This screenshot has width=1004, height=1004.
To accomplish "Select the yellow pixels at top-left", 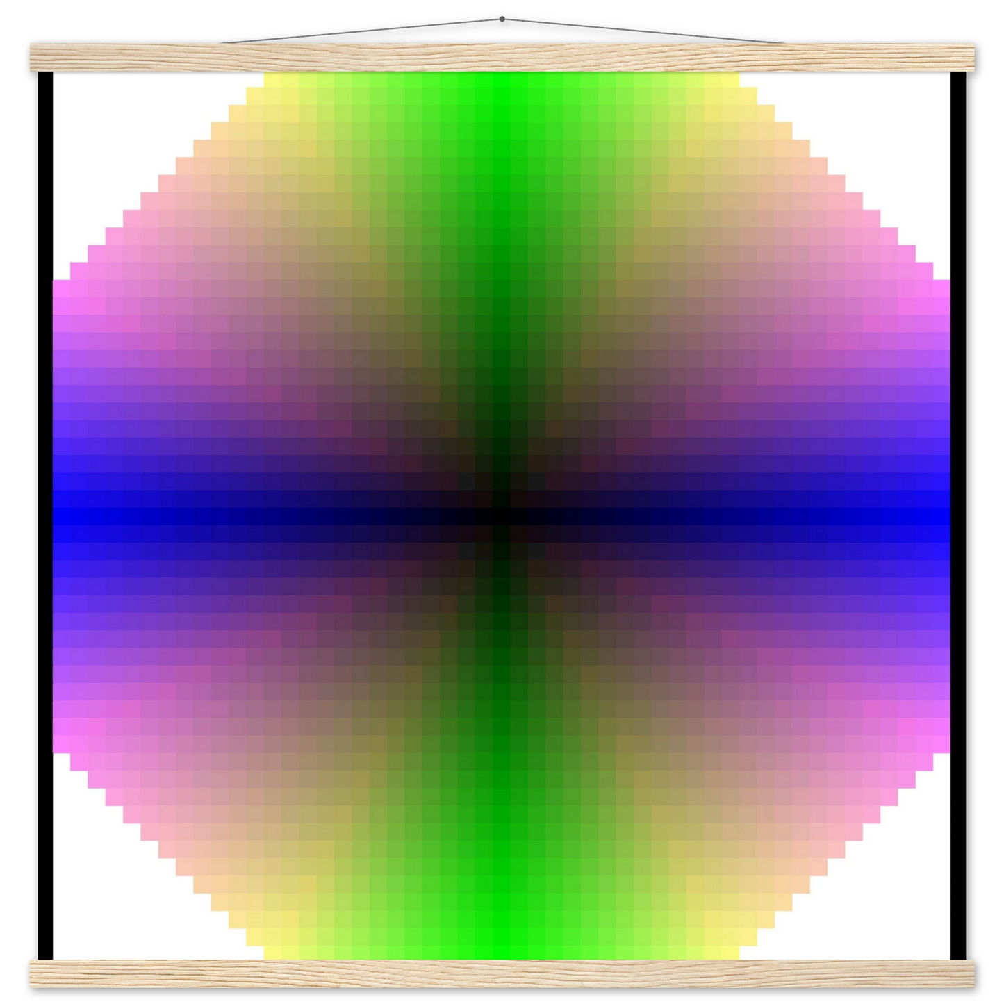I will (x=274, y=83).
